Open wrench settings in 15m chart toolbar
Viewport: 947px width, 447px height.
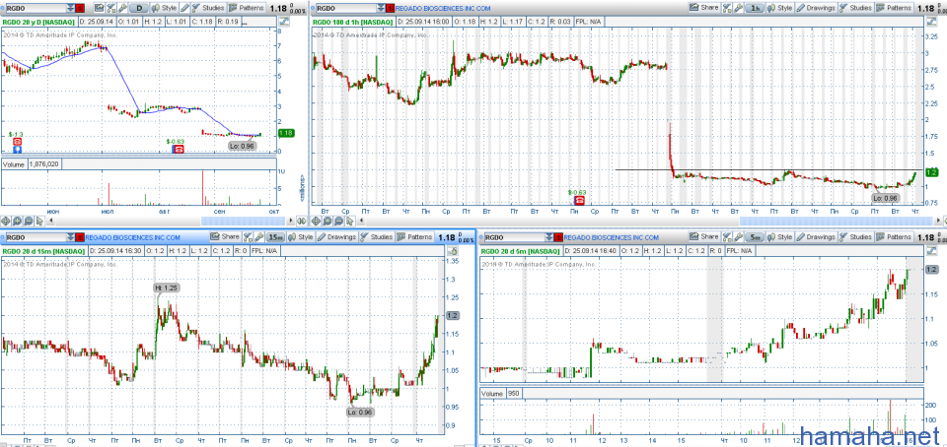click(259, 236)
